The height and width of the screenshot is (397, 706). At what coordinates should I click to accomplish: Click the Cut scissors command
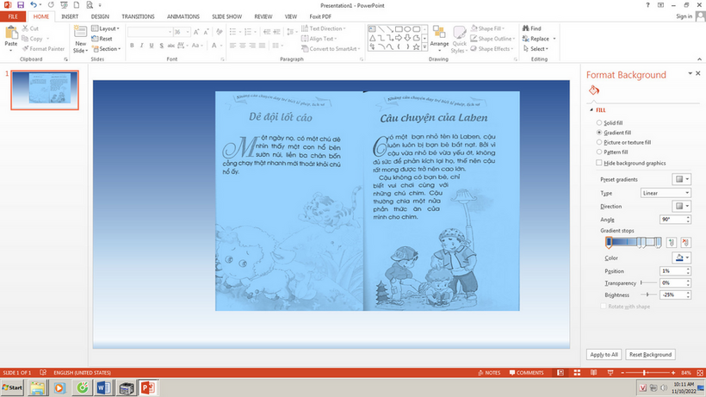[x=30, y=28]
